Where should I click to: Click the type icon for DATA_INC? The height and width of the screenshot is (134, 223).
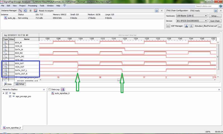tap(6, 57)
